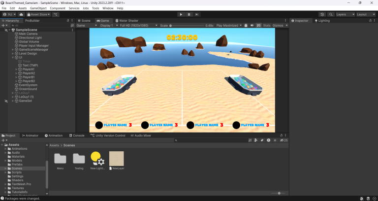Image resolution: width=378 pixels, height=201 pixels.
Task: Click the Hierarchy search type icon
Action: tap(72, 25)
